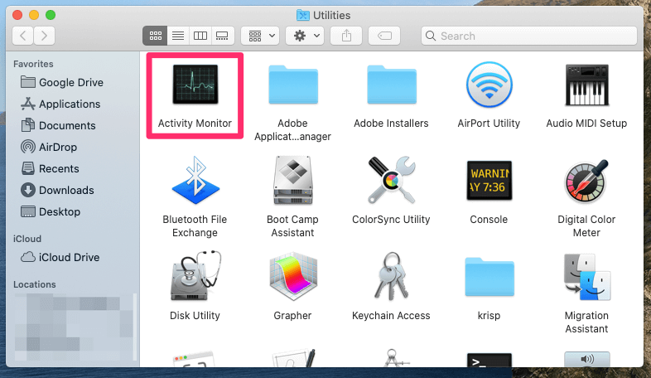
Task: Select Digital Color Meter icon
Action: click(x=586, y=181)
